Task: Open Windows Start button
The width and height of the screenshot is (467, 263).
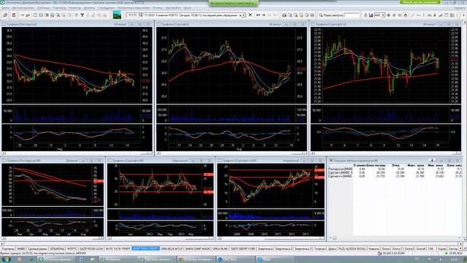Action: pos(6,259)
